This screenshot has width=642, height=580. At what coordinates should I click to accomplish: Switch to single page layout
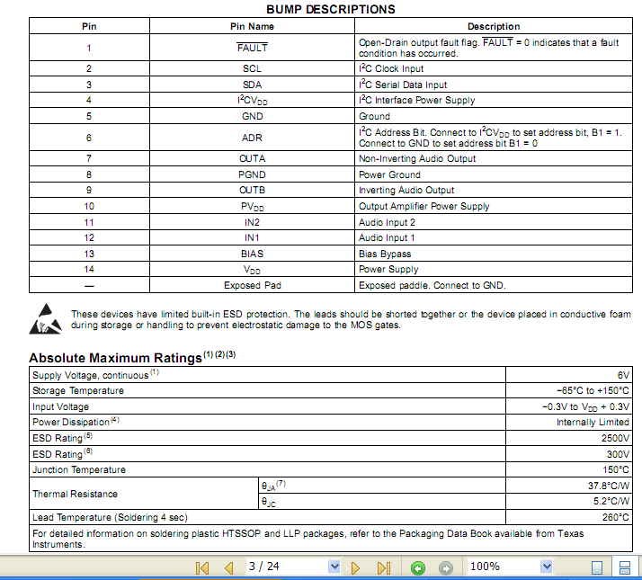(x=597, y=567)
